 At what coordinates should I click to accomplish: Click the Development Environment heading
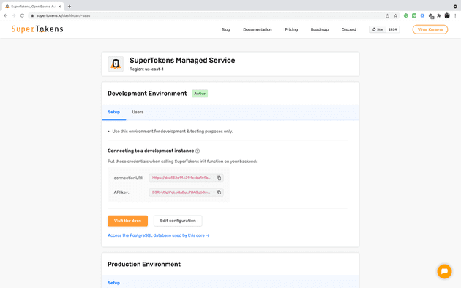click(147, 94)
